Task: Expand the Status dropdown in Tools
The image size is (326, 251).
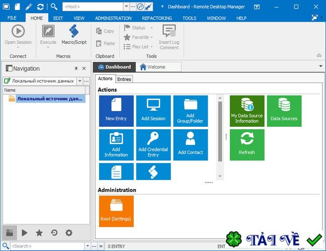Action: pos(151,28)
